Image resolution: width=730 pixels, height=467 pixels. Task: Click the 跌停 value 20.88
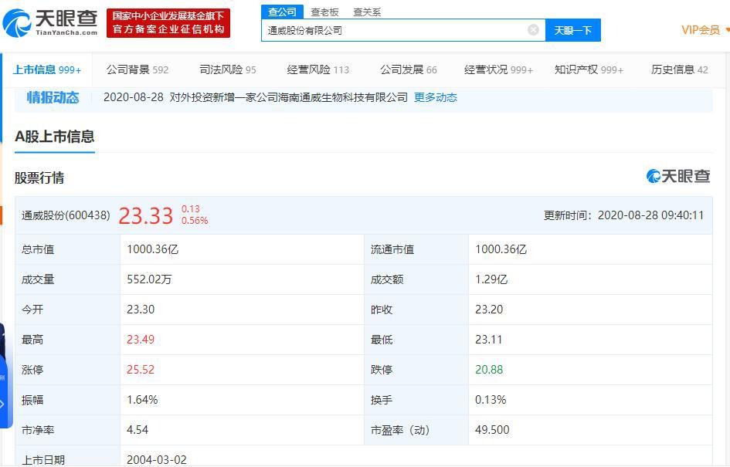[489, 369]
